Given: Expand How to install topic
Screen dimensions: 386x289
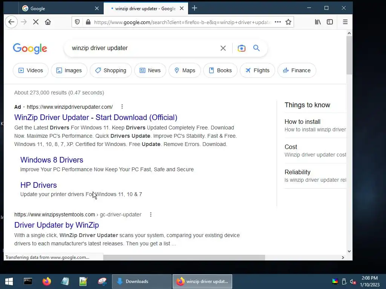Looking at the screenshot, I should coord(316,125).
